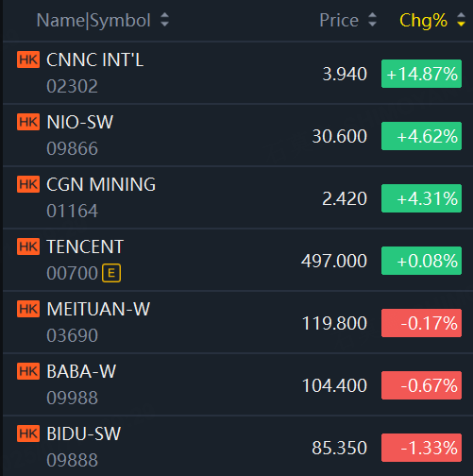The image size is (473, 476).
Task: Click the HK badge next to NIO-SW
Action: pos(28,122)
